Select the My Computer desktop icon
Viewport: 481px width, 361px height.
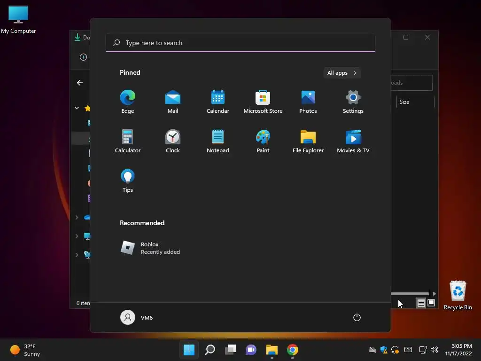18,19
